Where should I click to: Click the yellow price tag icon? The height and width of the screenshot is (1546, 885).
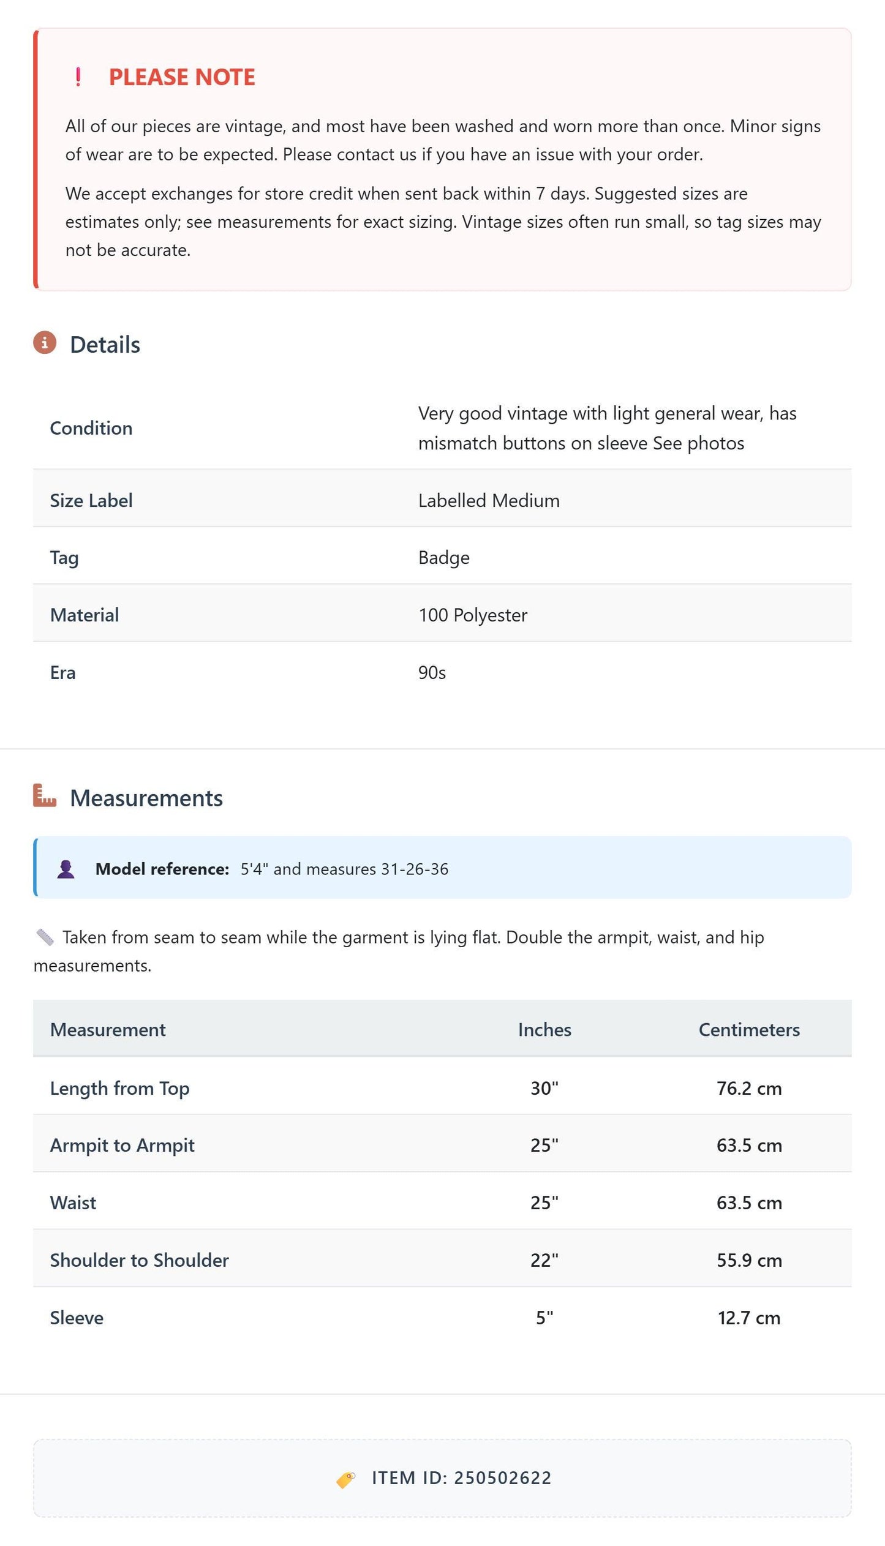[x=346, y=1479]
